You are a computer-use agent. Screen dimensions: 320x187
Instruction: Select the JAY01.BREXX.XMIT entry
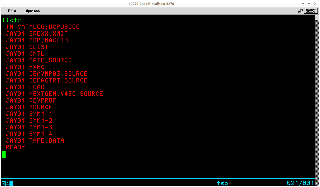pyautogui.click(x=37, y=34)
